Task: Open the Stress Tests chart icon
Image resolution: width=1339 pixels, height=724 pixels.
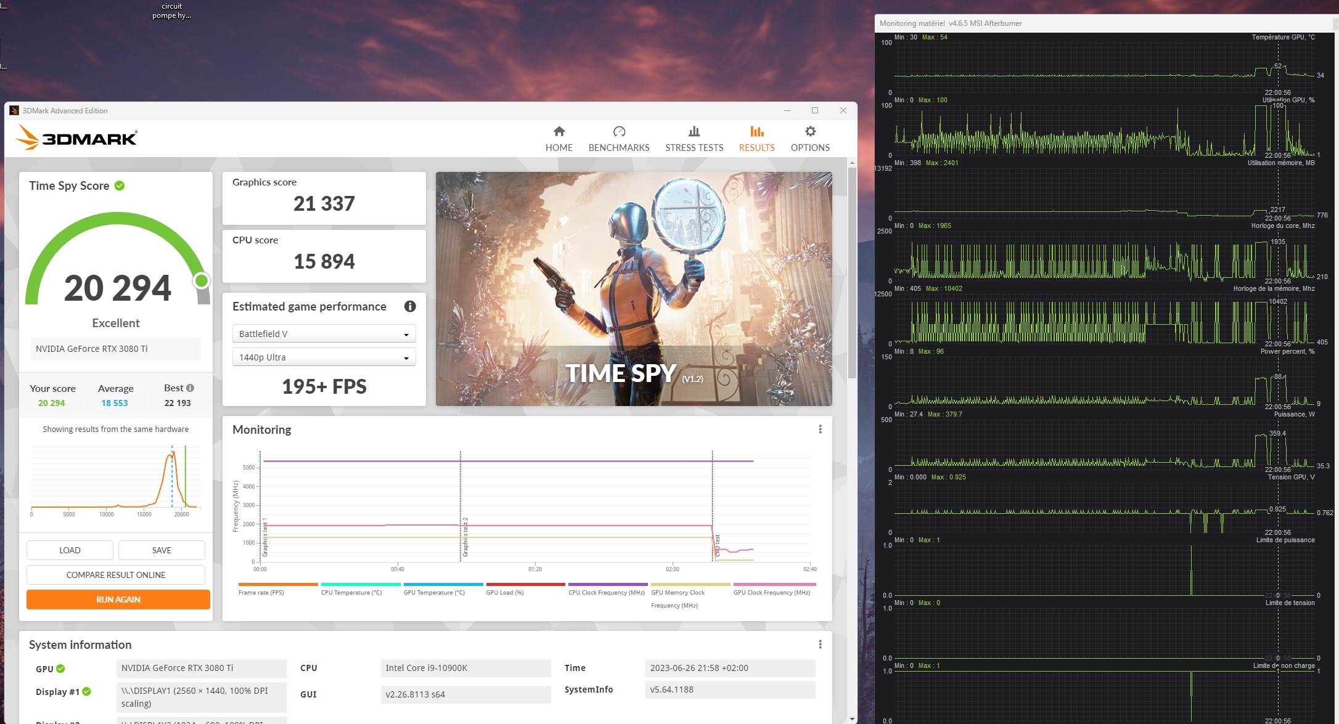Action: coord(694,131)
